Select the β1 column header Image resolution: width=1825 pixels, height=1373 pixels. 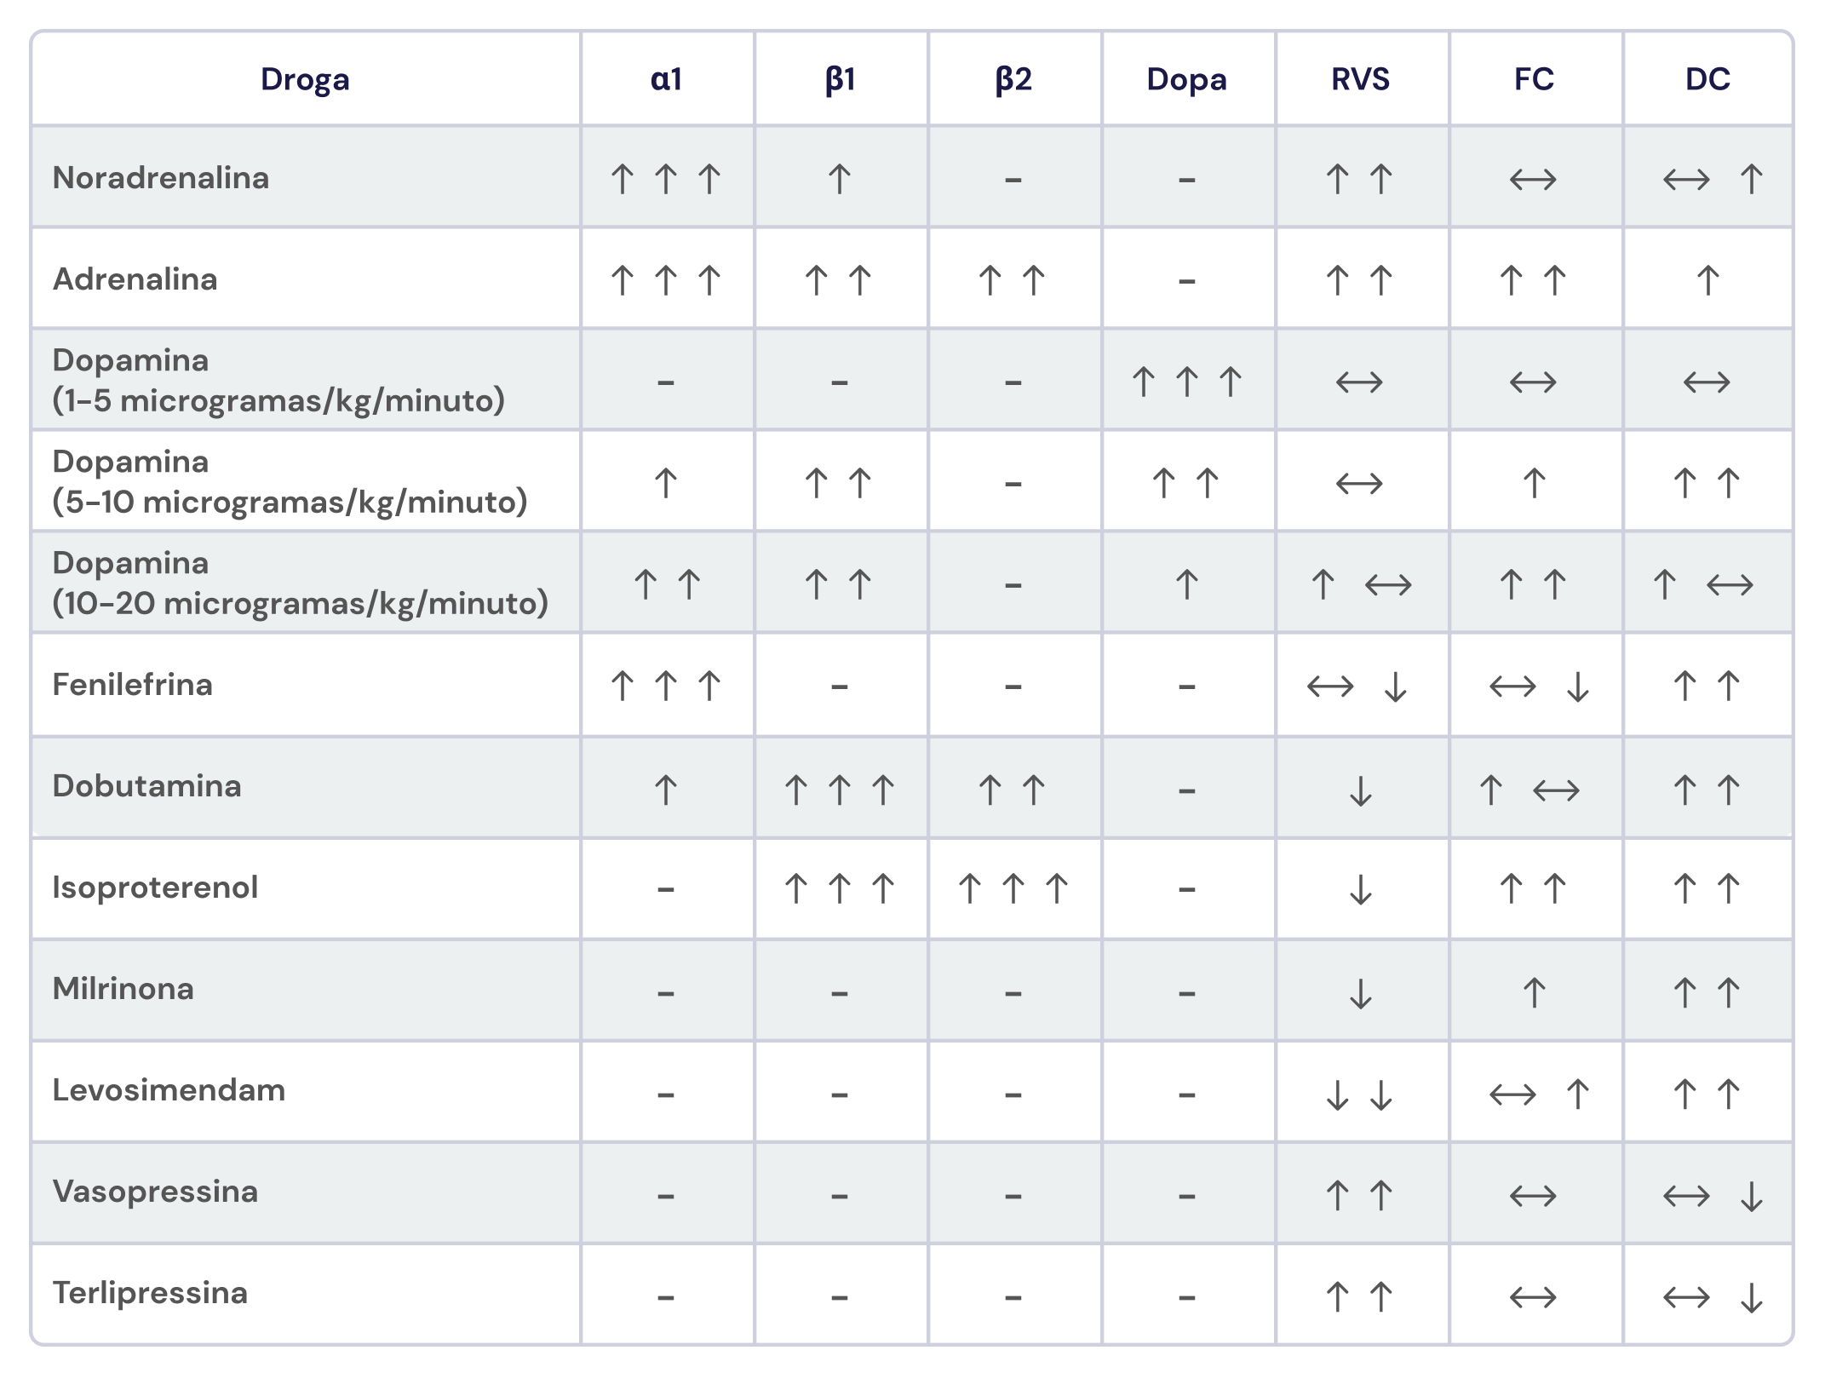[840, 79]
